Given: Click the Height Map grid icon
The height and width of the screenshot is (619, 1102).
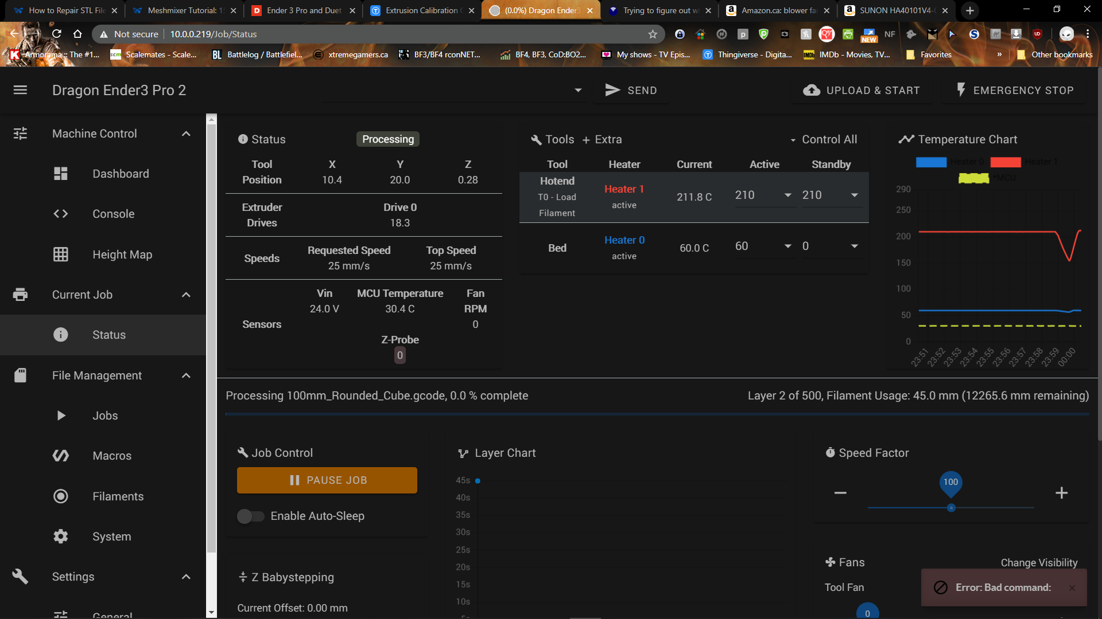Looking at the screenshot, I should click(61, 254).
